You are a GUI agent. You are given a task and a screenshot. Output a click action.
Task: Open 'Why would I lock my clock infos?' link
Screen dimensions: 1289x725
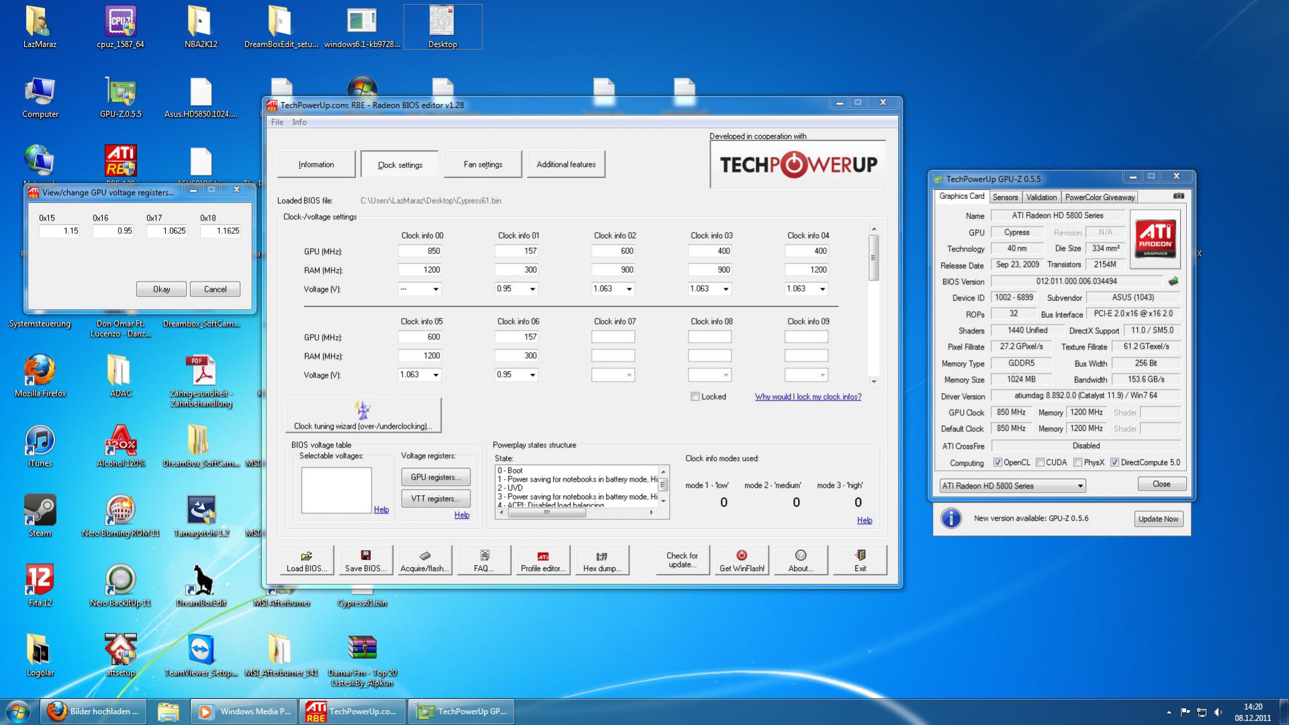coord(808,396)
